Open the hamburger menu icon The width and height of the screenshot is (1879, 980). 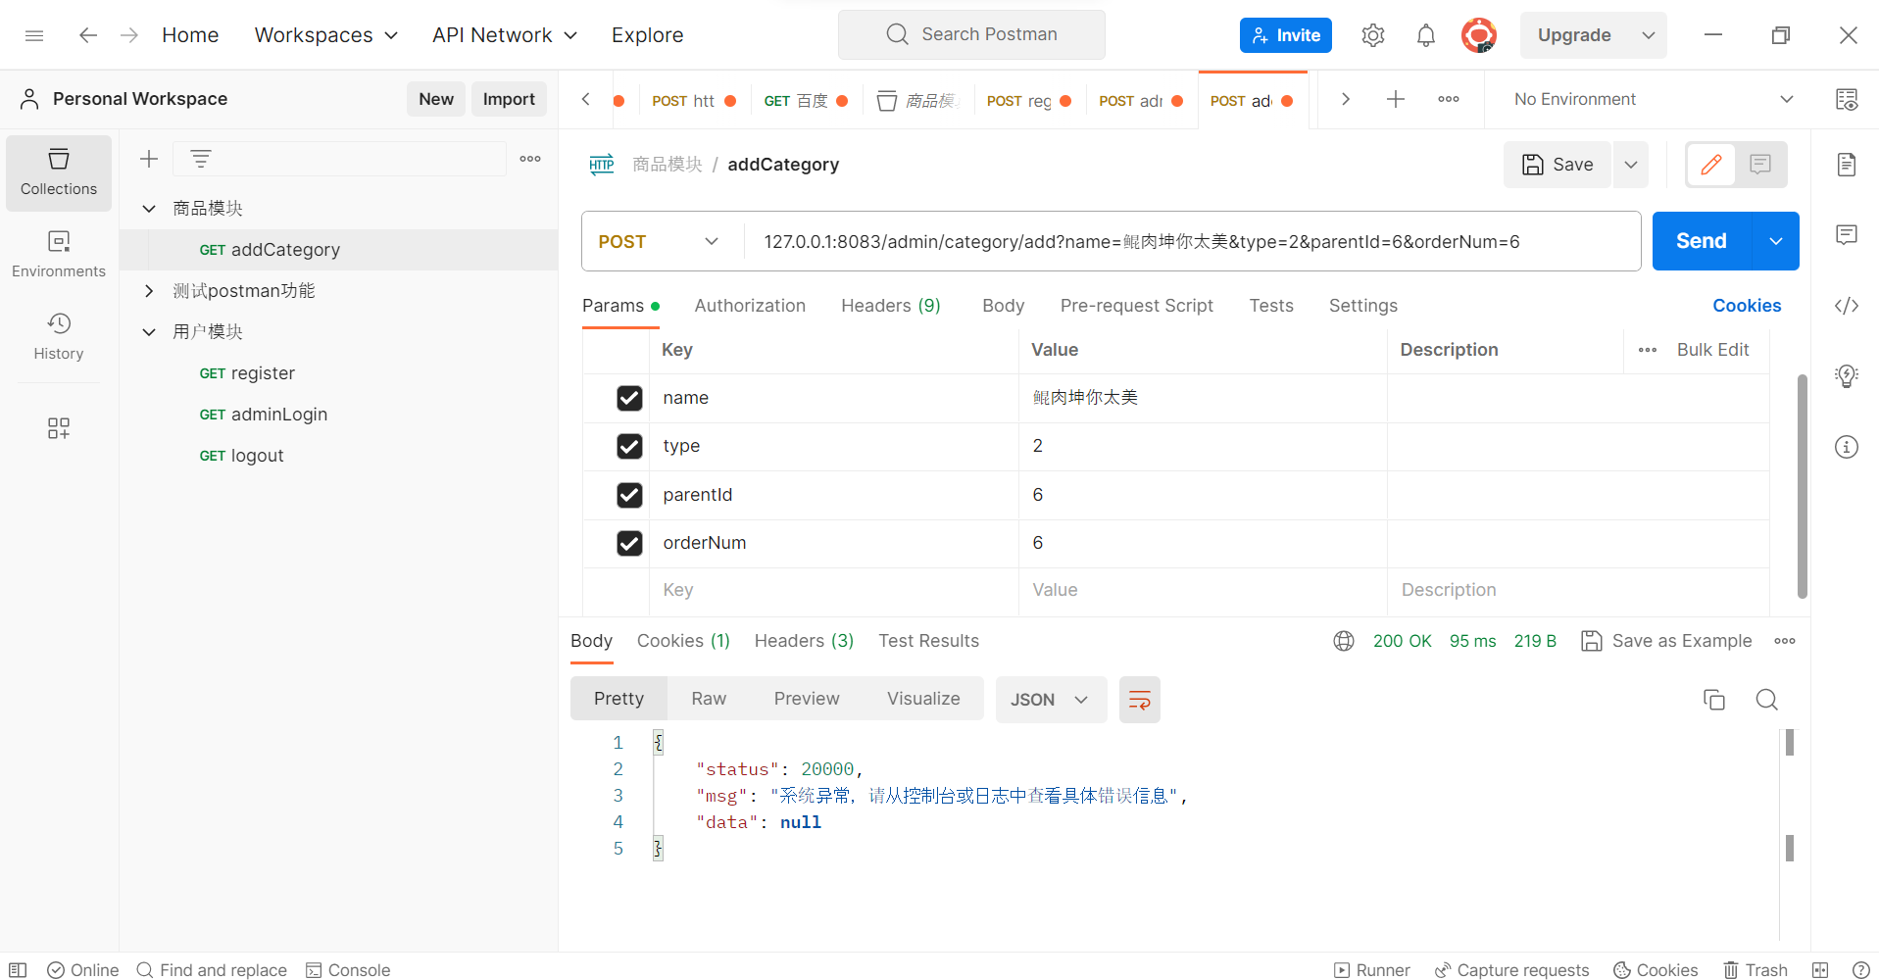click(x=34, y=35)
